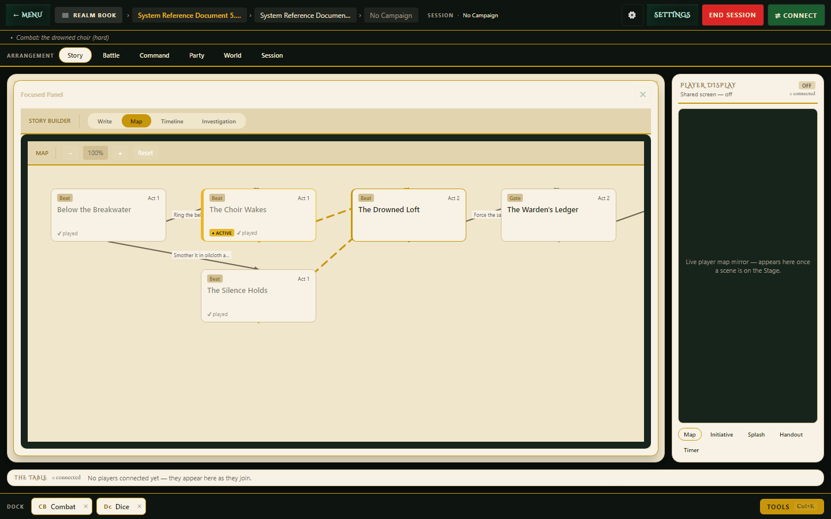Open Settings
The height and width of the screenshot is (519, 831).
coord(672,15)
